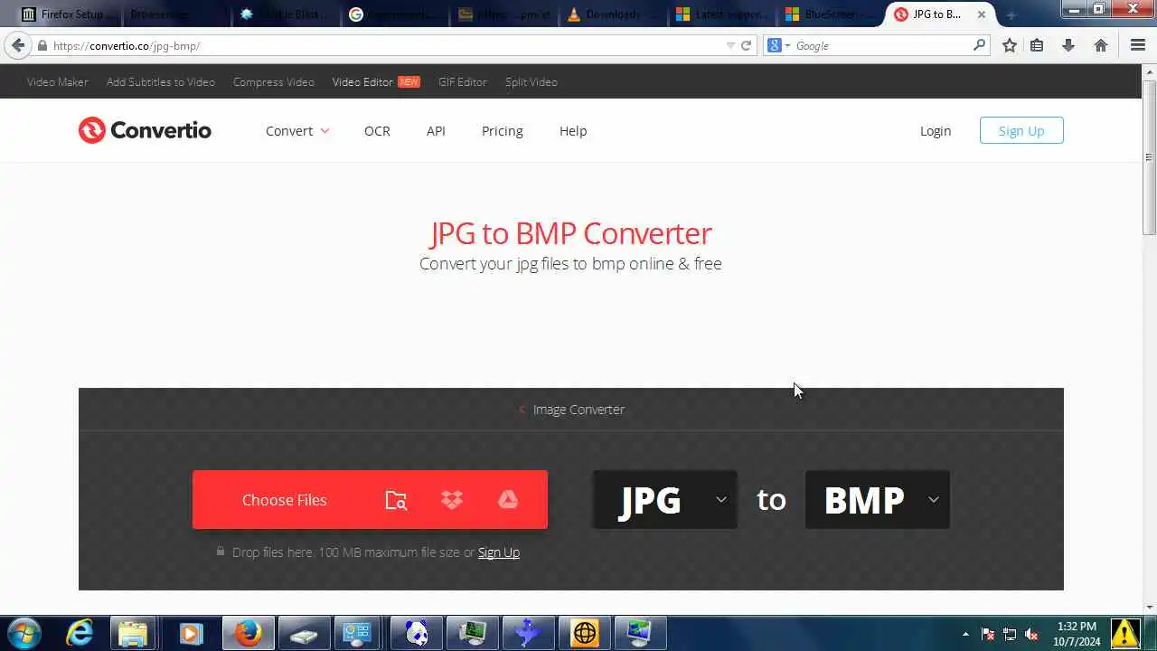
Task: Open Windows Explorer from taskbar
Action: pos(133,633)
